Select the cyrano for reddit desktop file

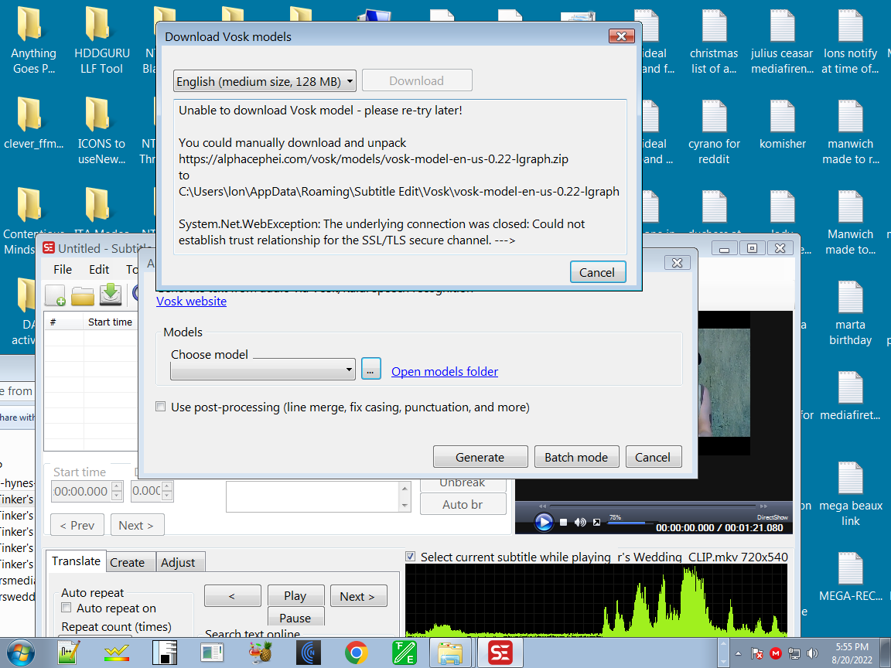pyautogui.click(x=715, y=131)
